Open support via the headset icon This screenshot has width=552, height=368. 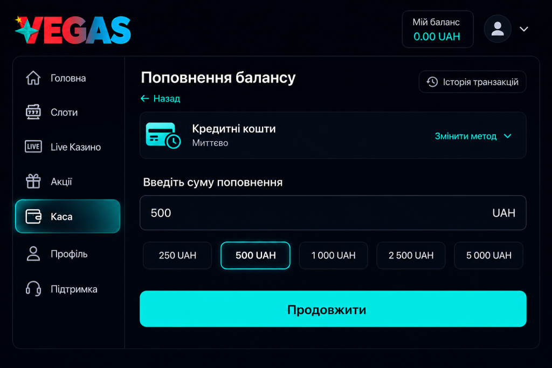[x=33, y=288]
